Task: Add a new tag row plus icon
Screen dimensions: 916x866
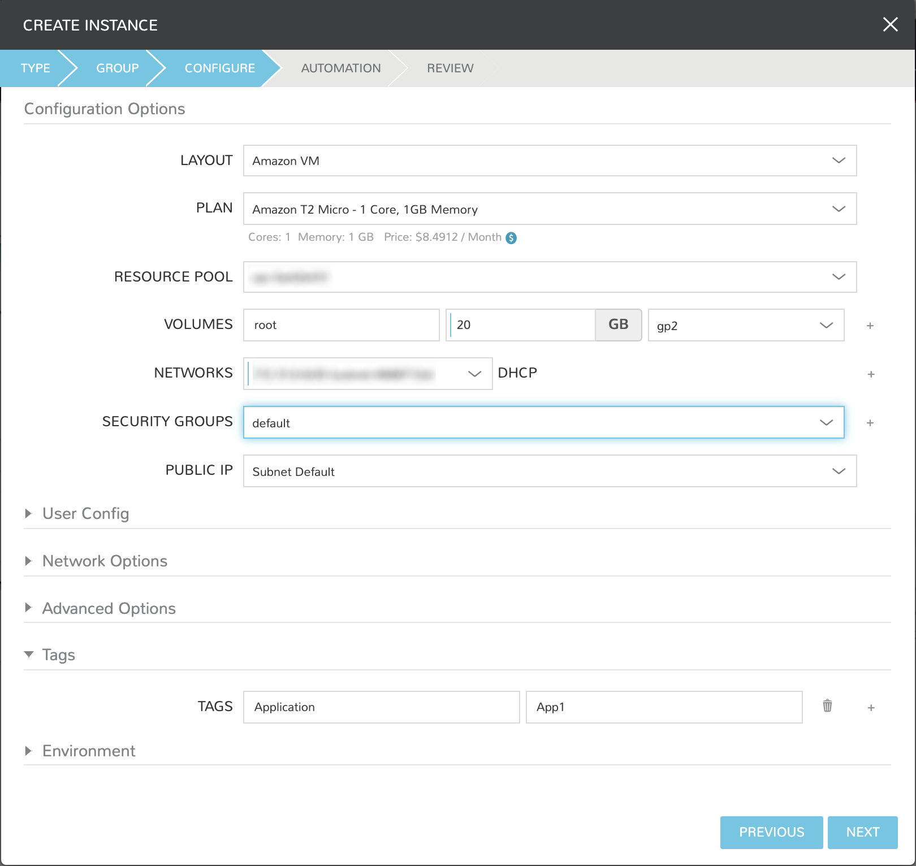Action: (871, 708)
